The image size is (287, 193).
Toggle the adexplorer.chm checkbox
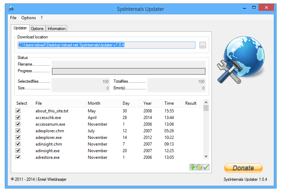[x=18, y=131]
